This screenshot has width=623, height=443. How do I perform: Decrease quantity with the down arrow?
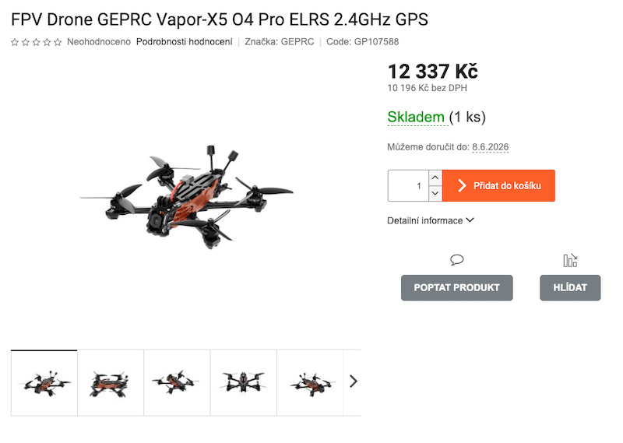(x=435, y=194)
